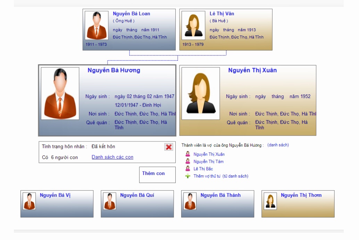Select Nguyễn Thị Xuân in the wives list
The width and height of the screenshot is (359, 240).
coord(209,154)
